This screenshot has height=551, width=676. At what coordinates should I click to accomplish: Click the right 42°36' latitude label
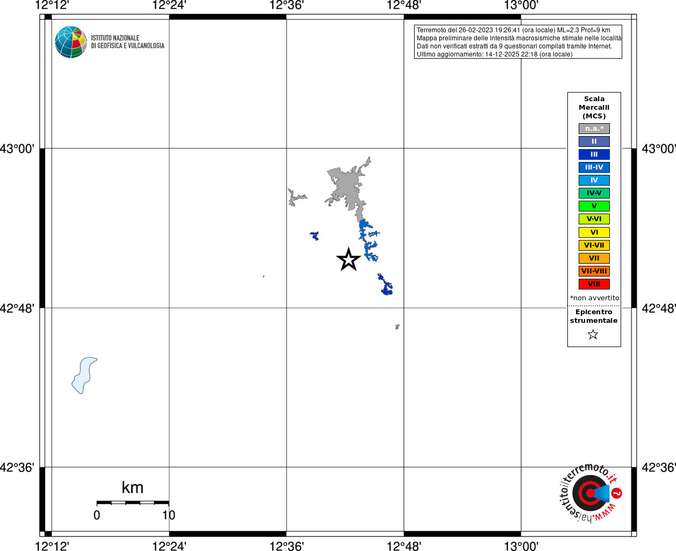point(659,468)
